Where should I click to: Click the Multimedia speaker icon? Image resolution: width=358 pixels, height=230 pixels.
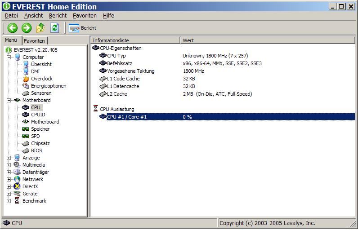click(17, 165)
